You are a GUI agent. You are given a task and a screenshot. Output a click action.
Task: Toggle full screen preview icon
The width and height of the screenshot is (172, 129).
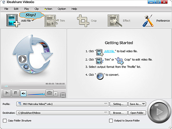tap(63, 95)
